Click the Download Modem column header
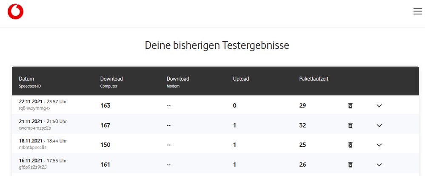This screenshot has height=176, width=425. point(178,79)
